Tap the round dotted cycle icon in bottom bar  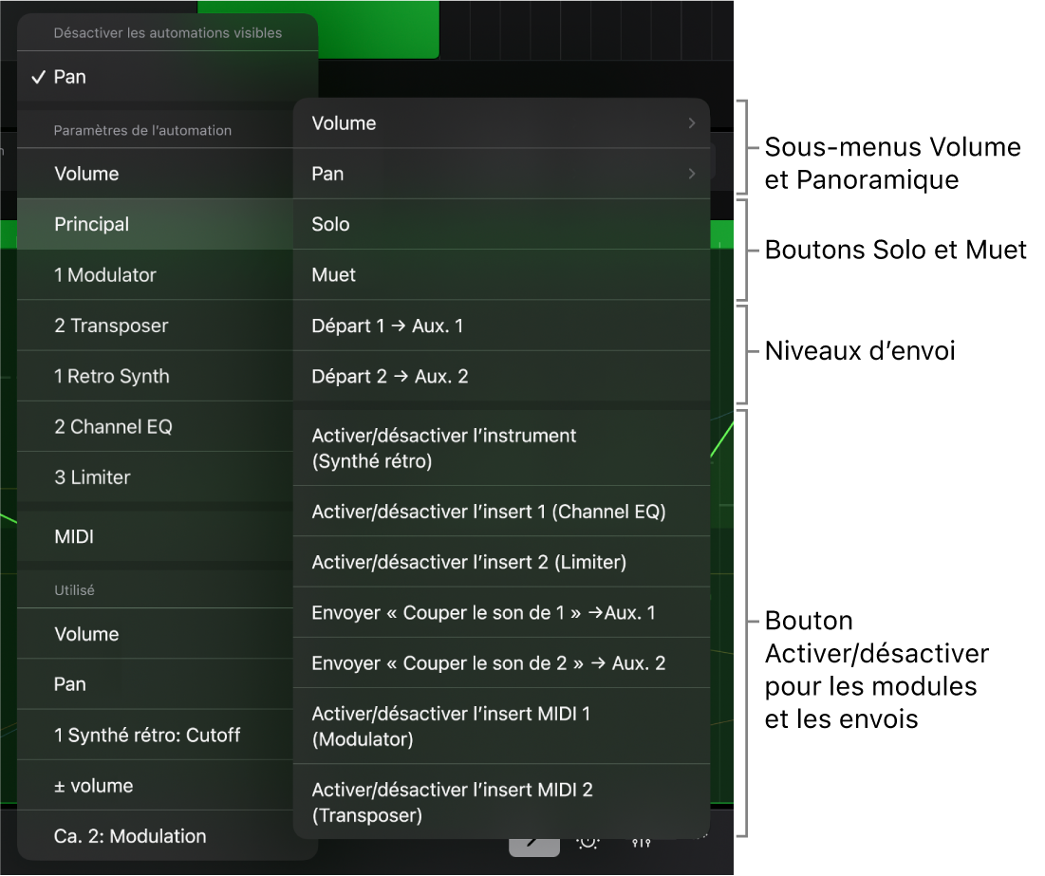[587, 842]
